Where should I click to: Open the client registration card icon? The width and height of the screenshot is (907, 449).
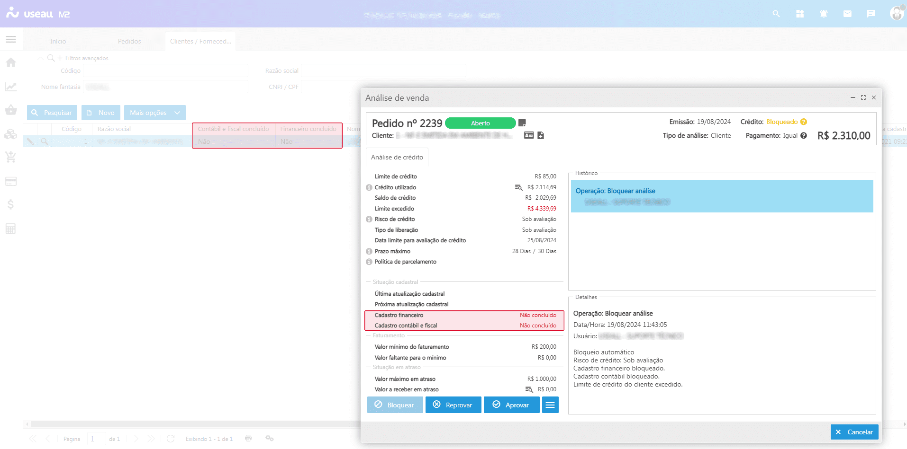click(529, 135)
